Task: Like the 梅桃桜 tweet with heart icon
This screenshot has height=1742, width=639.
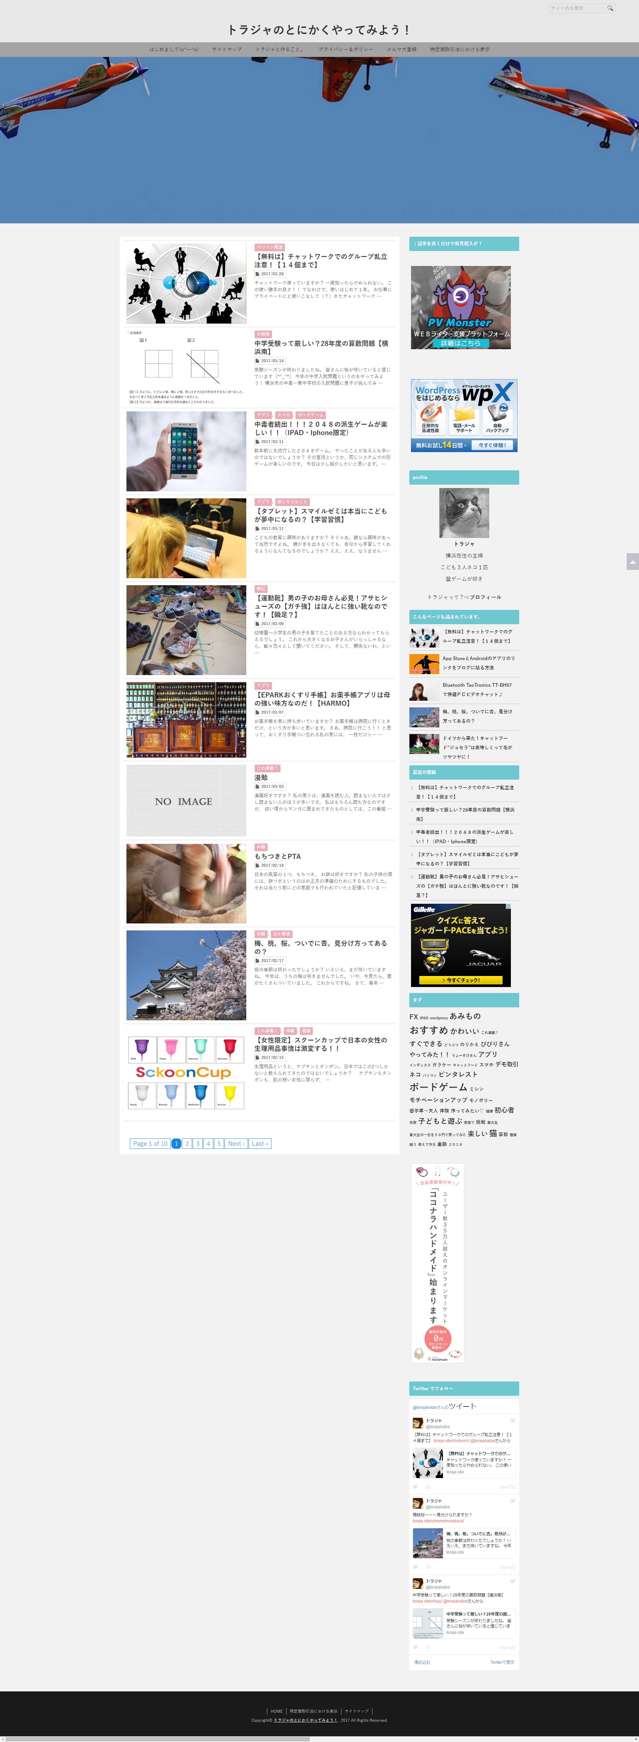Action: (415, 1567)
